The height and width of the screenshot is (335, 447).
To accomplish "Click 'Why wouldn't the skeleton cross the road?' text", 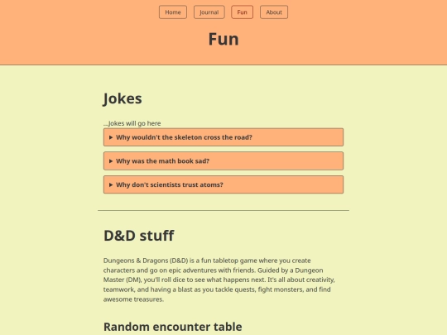I will click(184, 137).
